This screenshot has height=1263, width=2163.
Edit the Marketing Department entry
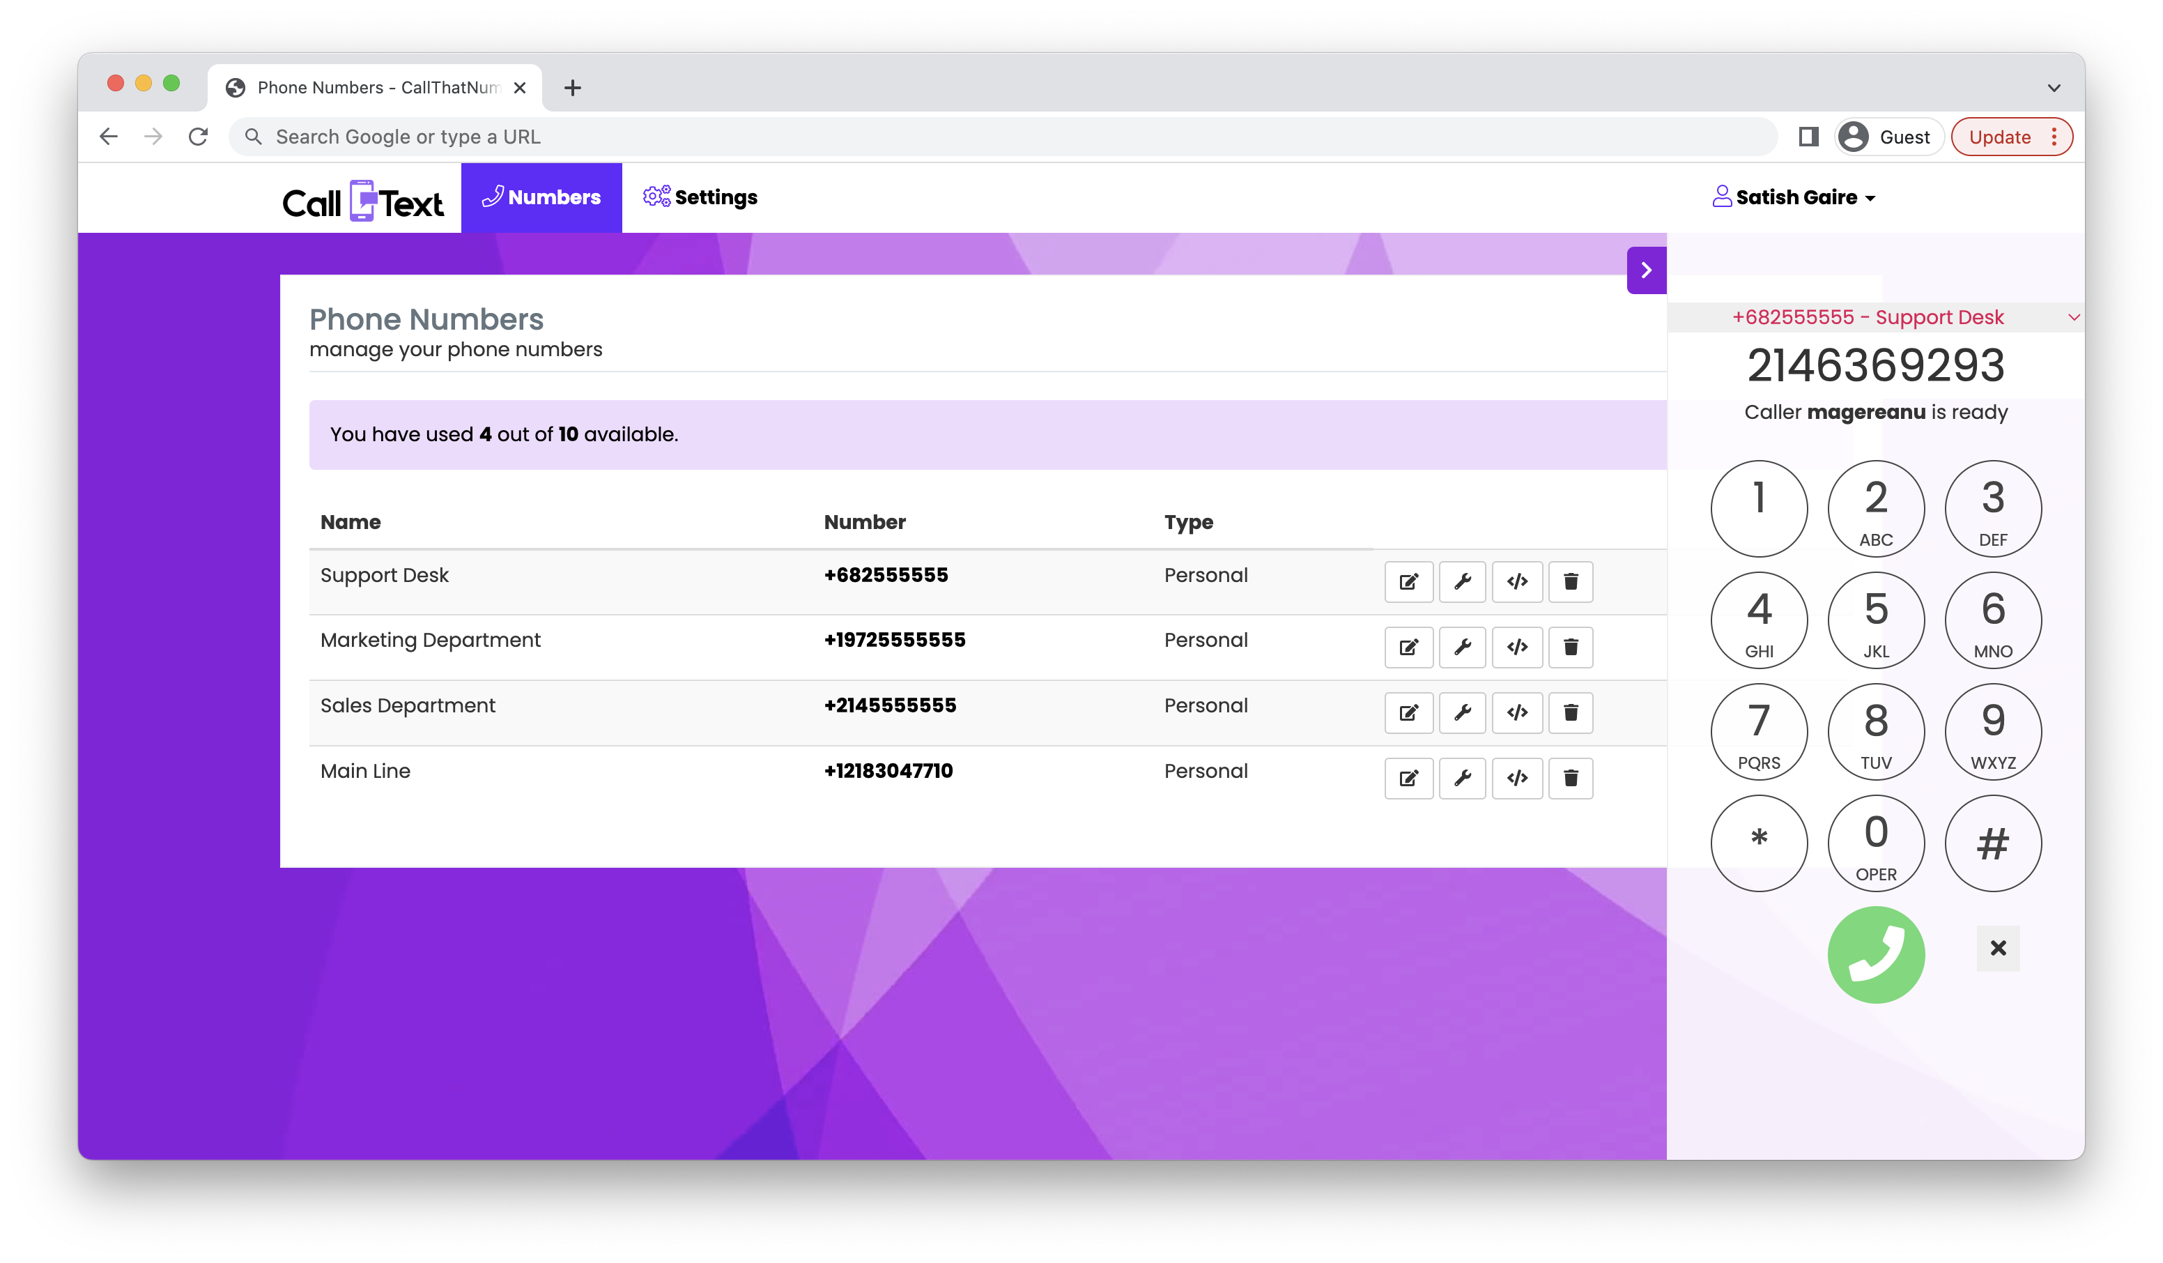[x=1408, y=647]
